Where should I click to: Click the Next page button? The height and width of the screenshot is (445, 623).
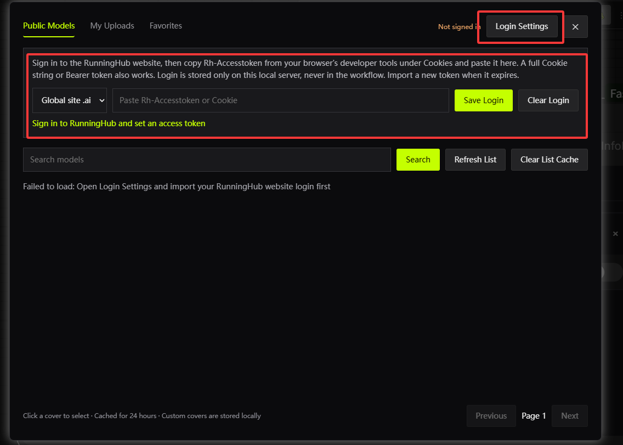(x=569, y=415)
